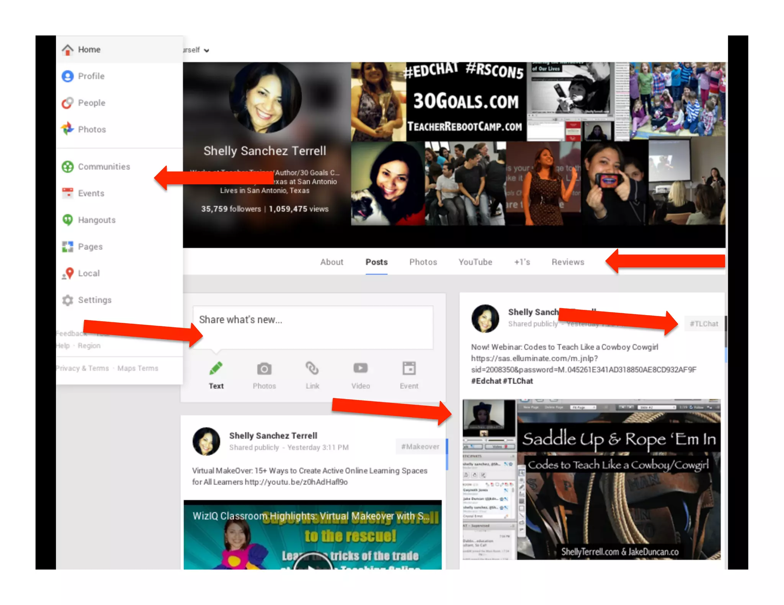Click the #TLChat hashtag label
Image resolution: width=784 pixels, height=605 pixels.
[x=704, y=324]
